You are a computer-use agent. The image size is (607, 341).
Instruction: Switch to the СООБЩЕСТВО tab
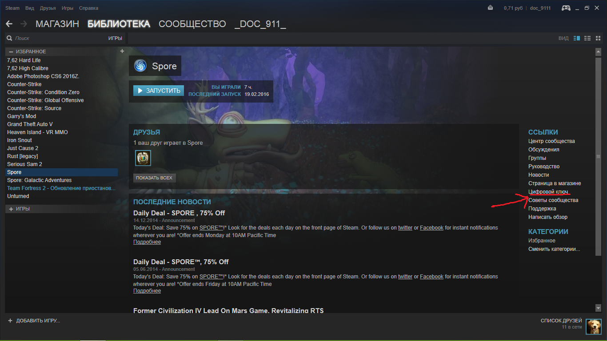[x=192, y=24]
